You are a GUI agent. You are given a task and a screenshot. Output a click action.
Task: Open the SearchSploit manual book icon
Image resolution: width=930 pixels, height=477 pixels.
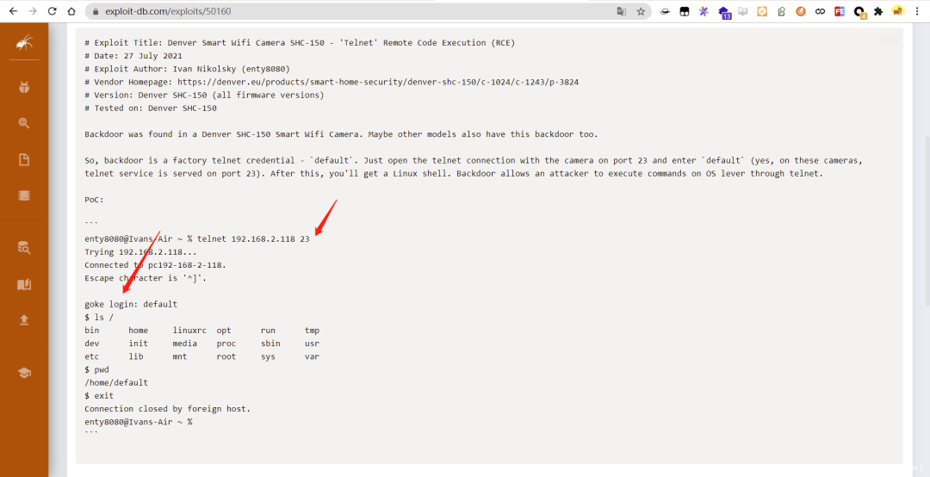click(24, 284)
